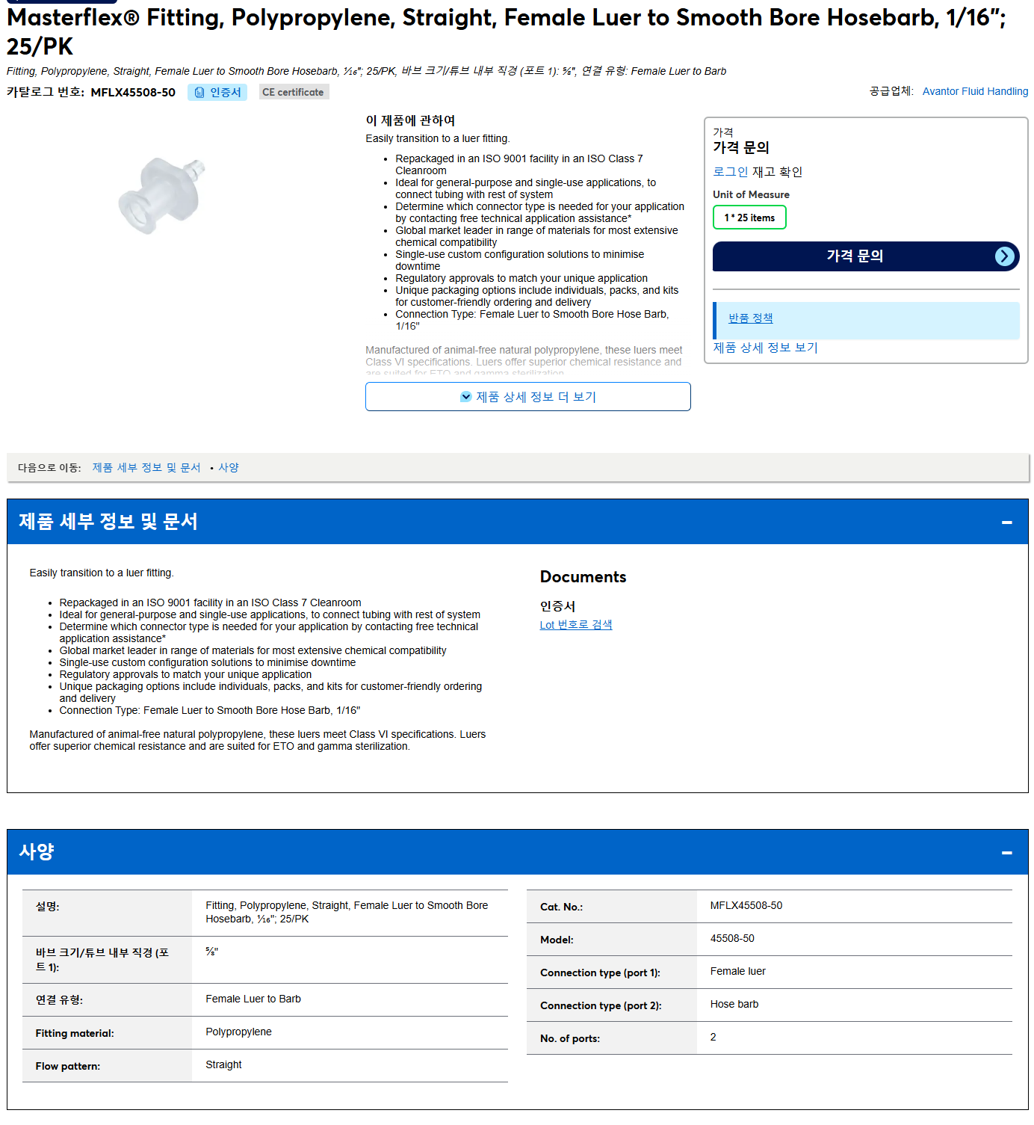Click the No. of ports value 2
This screenshot has width=1034, height=1125.
(713, 1038)
